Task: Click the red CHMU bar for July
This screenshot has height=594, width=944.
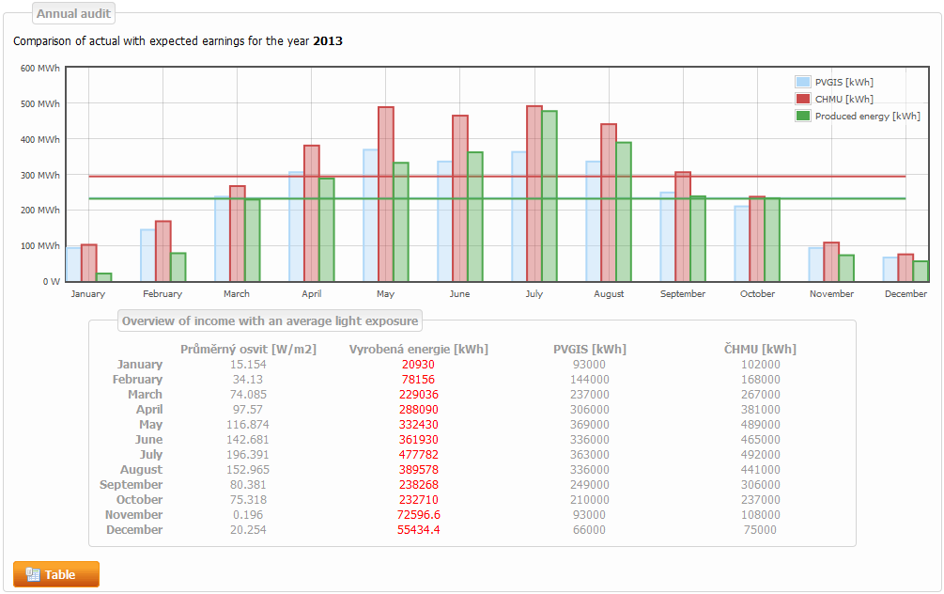Action: [x=534, y=194]
